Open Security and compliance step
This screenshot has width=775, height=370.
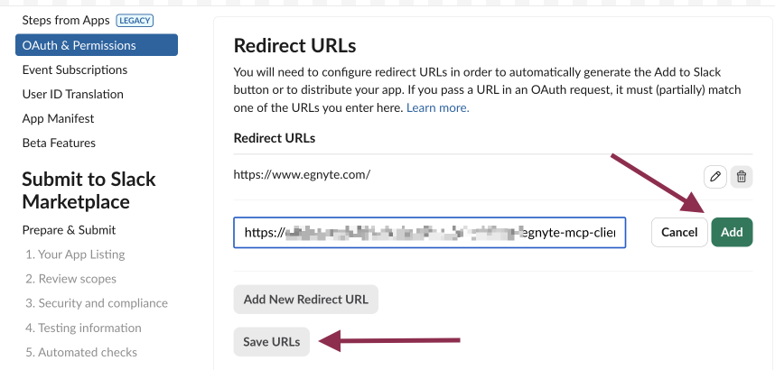97,303
